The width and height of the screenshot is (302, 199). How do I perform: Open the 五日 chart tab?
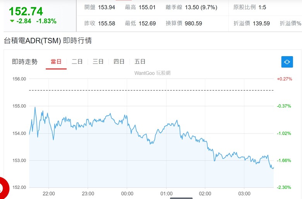pyautogui.click(x=140, y=62)
